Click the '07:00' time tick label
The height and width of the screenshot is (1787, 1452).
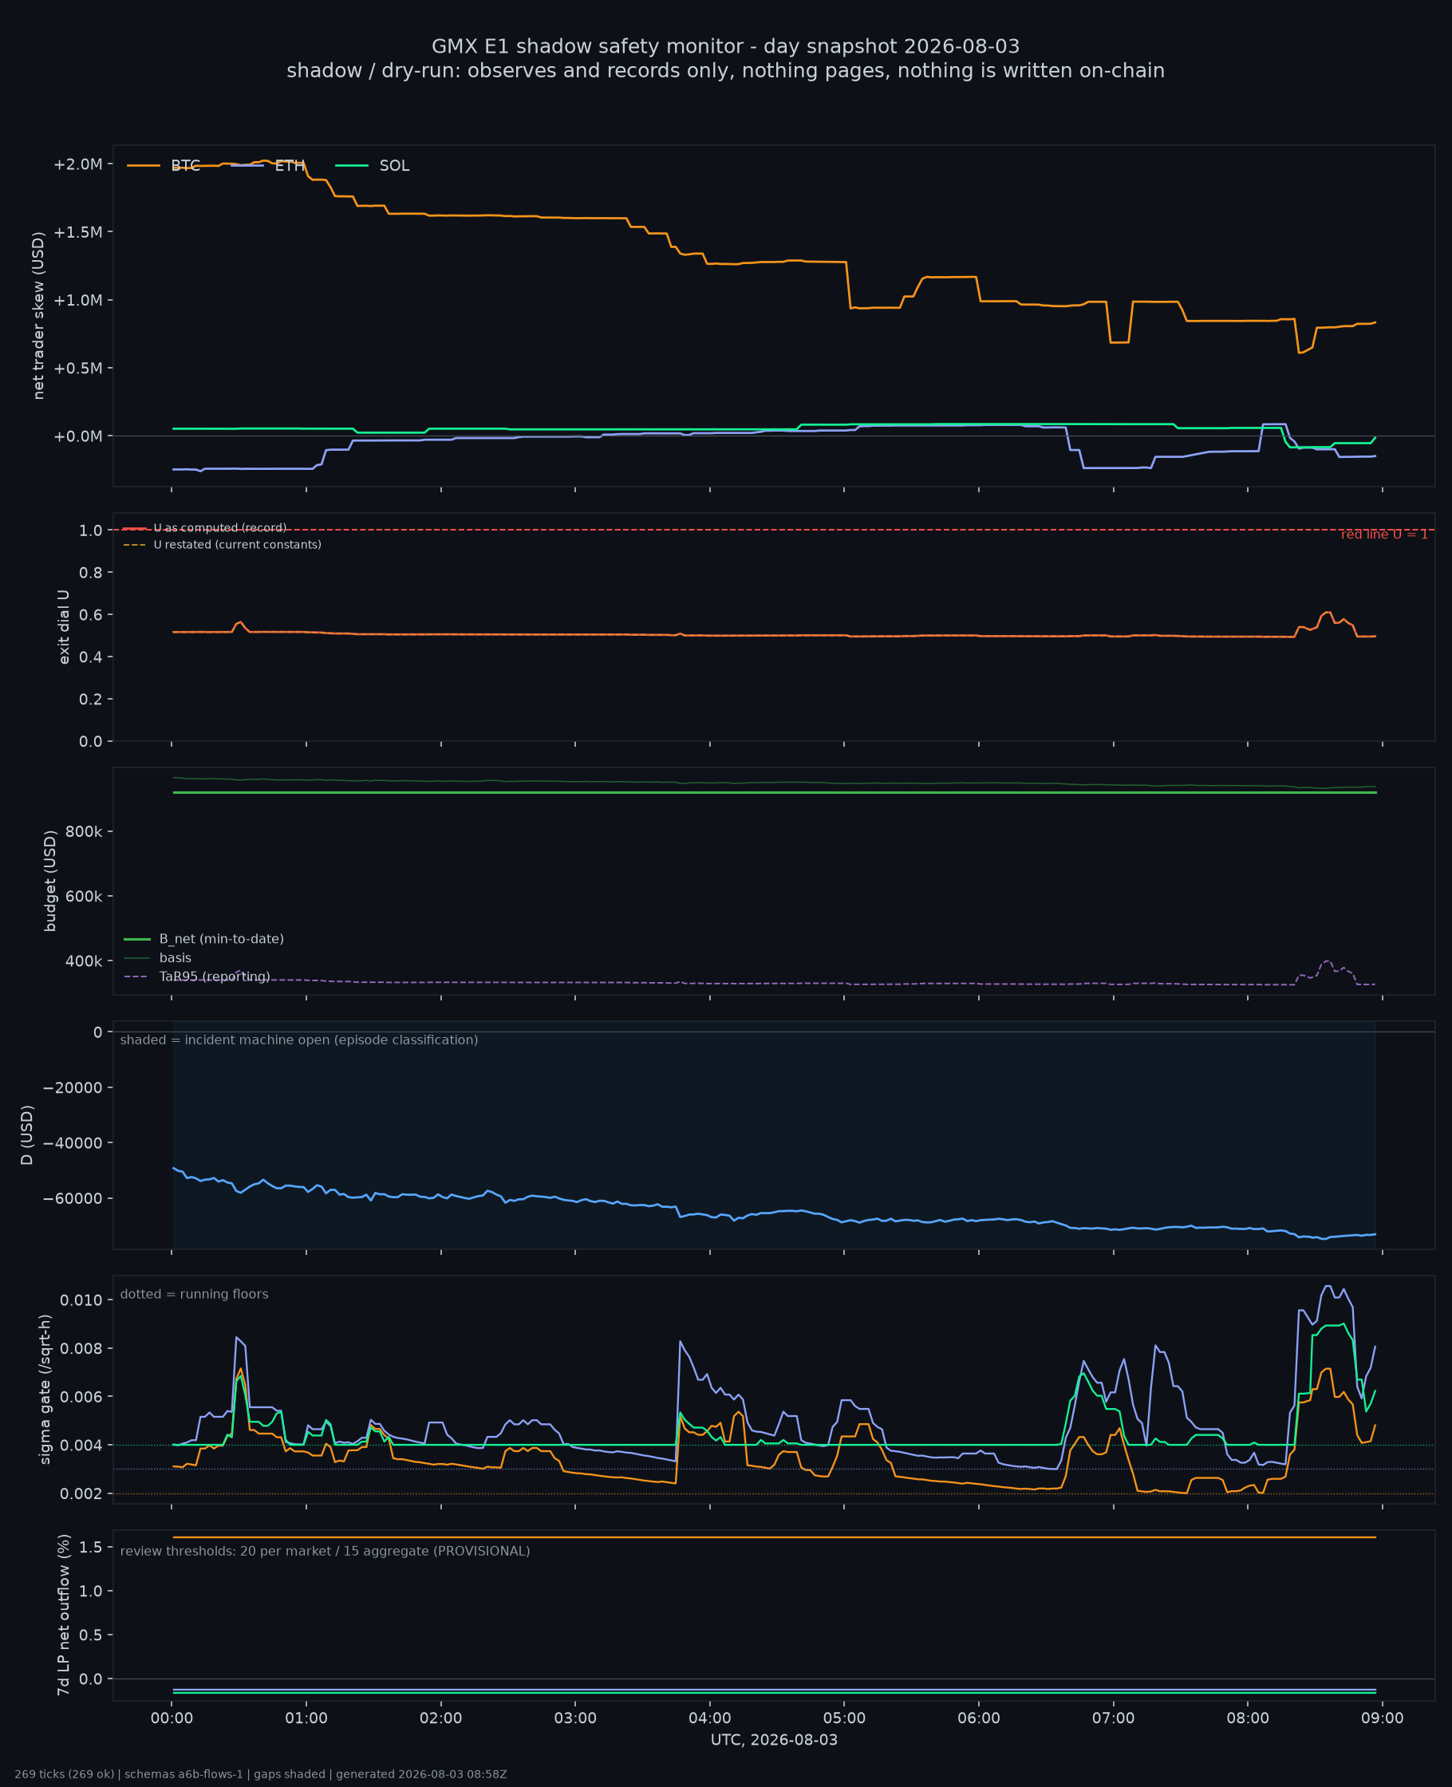coord(1113,1718)
